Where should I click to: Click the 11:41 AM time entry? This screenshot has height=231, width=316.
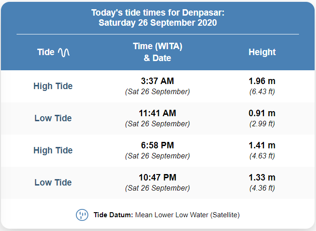(157, 113)
